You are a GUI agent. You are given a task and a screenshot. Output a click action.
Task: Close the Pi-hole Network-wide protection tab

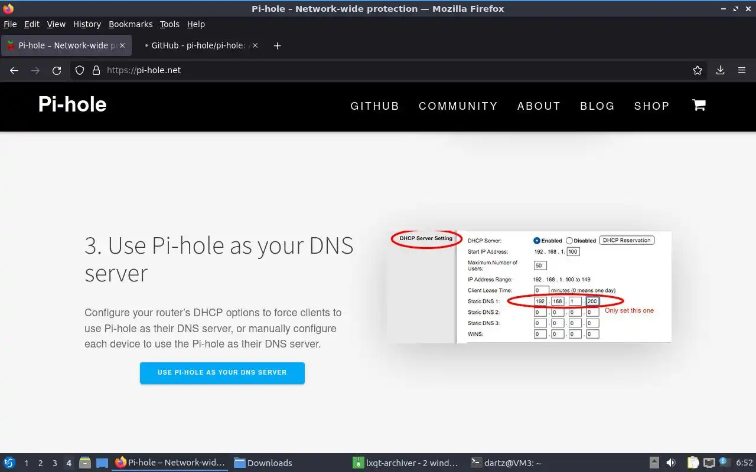coord(123,45)
